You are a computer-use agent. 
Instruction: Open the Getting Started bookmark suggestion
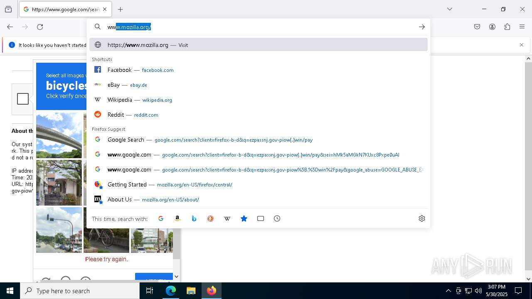(x=259, y=184)
